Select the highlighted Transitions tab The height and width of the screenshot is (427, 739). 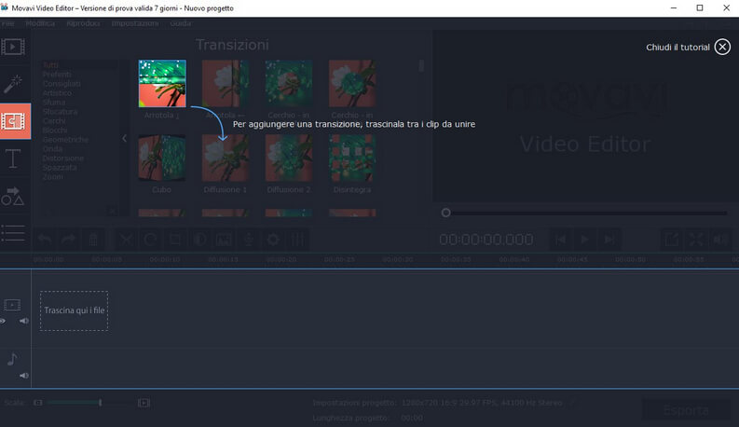tap(15, 121)
